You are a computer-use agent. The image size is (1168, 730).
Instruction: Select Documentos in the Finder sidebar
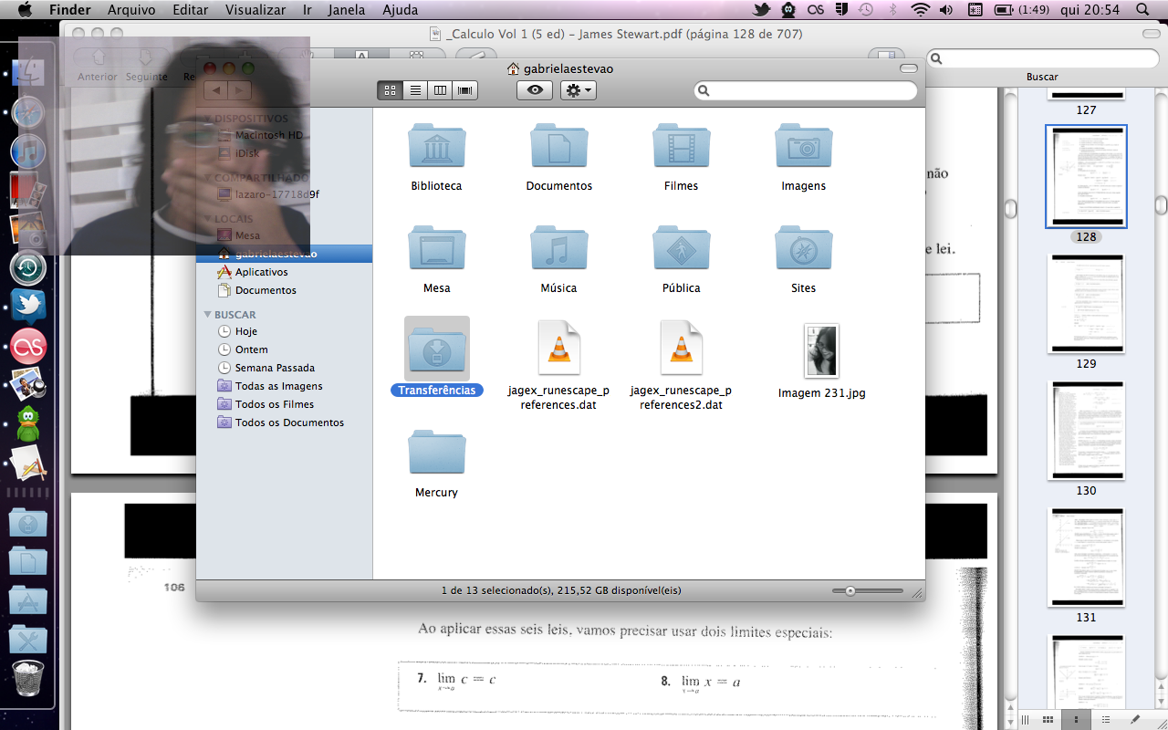tap(284, 290)
